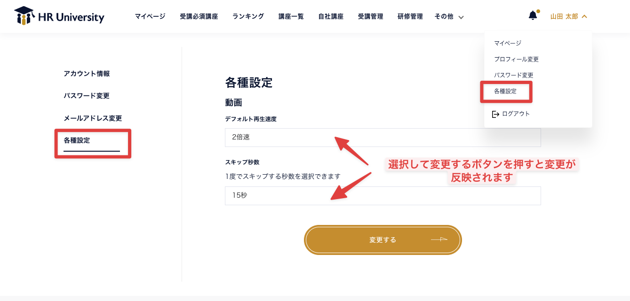Go to マイページ in top navigation

click(x=150, y=16)
